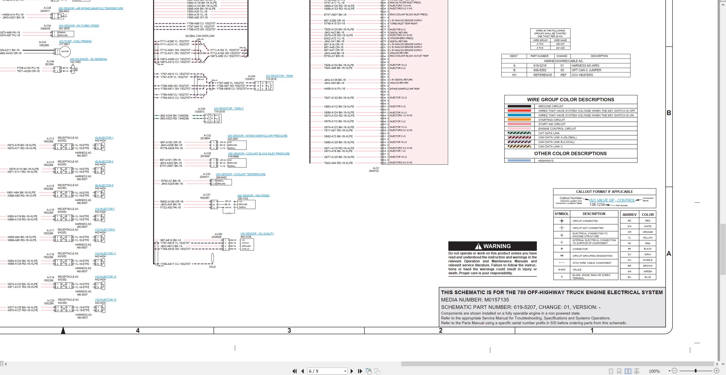Click the (8) Injector 5 link
This screenshot has height=375, width=726.
point(104,186)
